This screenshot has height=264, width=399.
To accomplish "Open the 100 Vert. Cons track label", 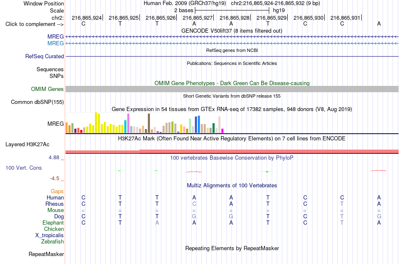I will [24, 168].
